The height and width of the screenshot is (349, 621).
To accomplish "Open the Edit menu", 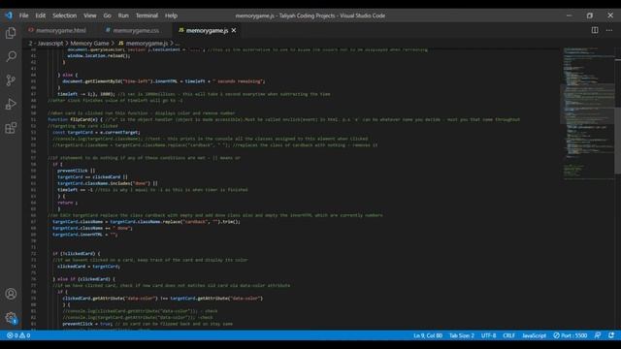I will [x=41, y=16].
